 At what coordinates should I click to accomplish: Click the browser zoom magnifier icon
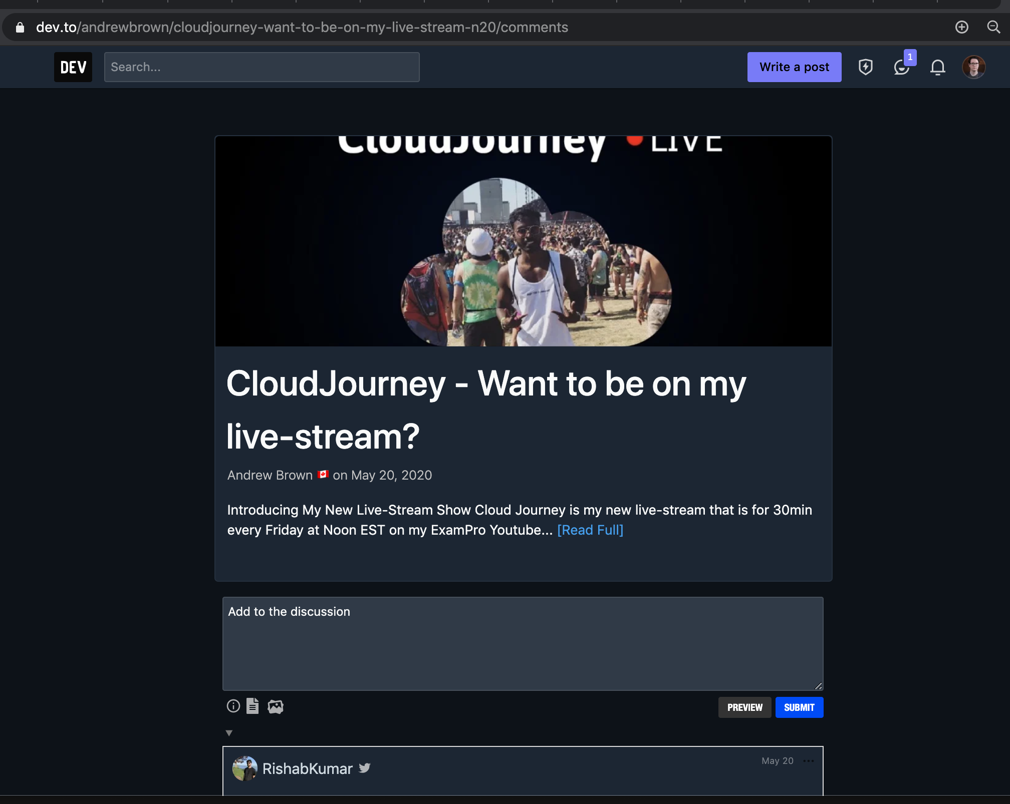coord(993,27)
